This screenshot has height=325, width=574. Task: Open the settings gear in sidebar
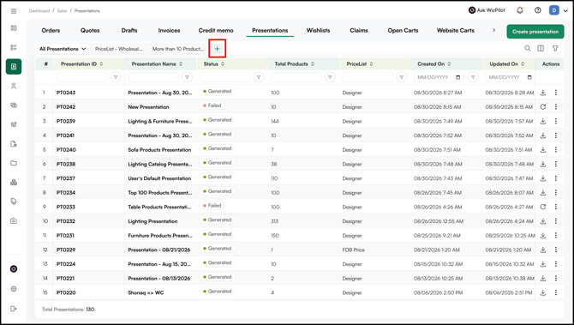[14, 289]
